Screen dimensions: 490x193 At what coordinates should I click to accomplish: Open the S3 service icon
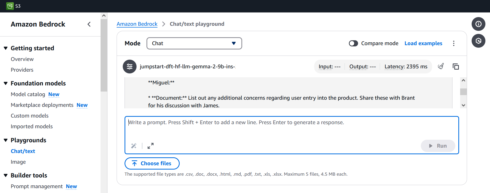(x=10, y=6)
